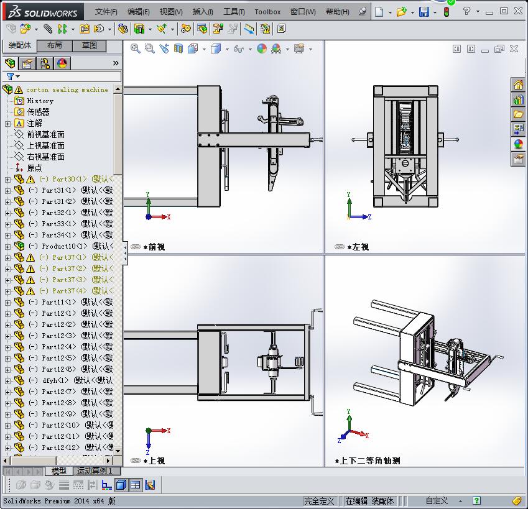
Task: Click Interference Detection ruler icon
Action: tap(249, 29)
